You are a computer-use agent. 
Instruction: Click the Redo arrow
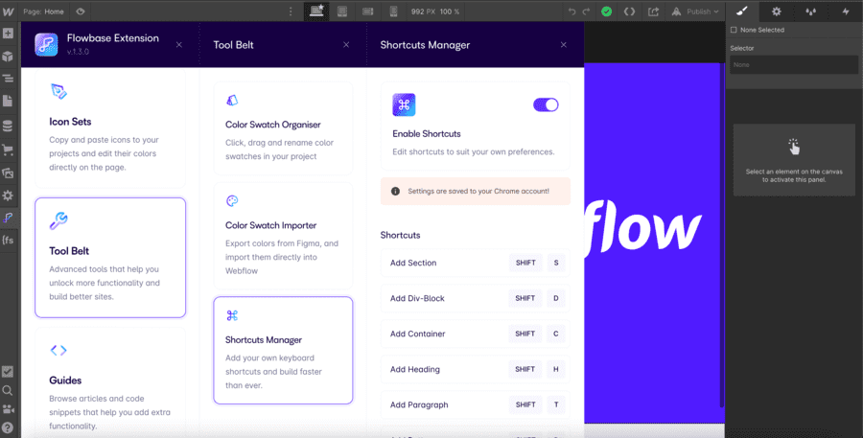[586, 11]
